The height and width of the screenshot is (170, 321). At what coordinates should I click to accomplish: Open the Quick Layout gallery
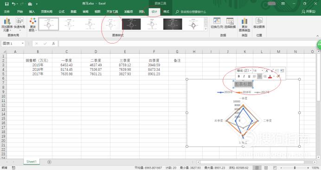pyautogui.click(x=19, y=25)
